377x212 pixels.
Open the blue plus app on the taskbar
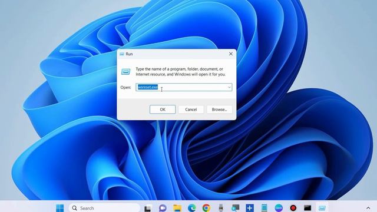250,208
